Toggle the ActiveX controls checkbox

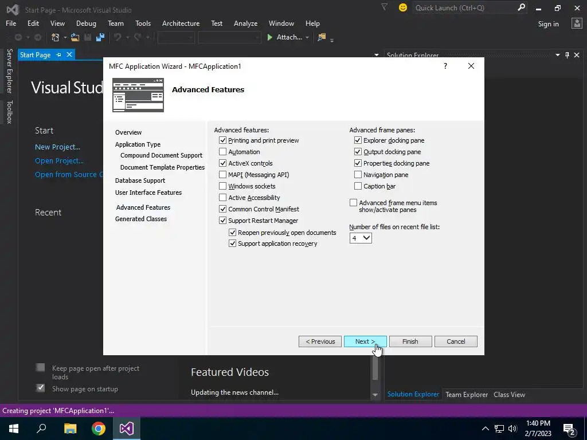click(223, 163)
